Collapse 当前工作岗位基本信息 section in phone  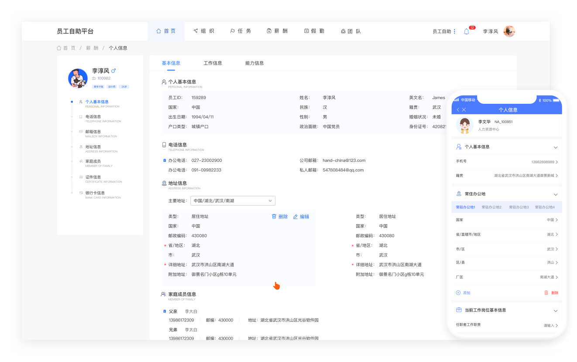click(556, 311)
